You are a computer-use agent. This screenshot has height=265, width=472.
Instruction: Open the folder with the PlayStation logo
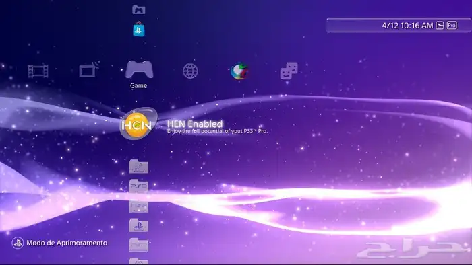[x=139, y=225]
